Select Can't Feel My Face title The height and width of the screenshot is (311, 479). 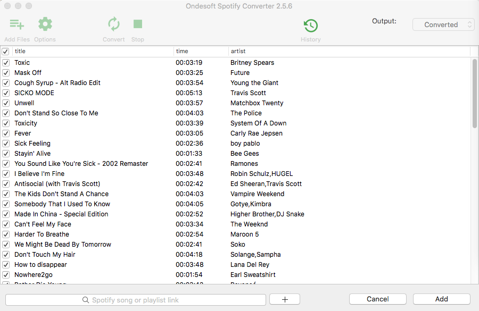tap(43, 224)
